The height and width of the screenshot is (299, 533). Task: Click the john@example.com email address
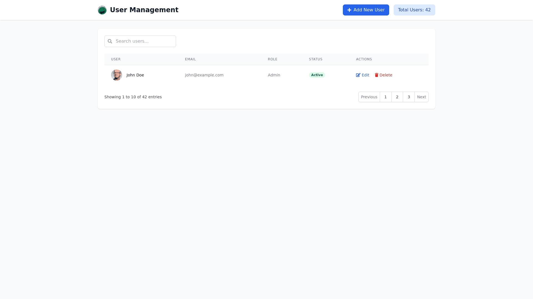click(204, 75)
